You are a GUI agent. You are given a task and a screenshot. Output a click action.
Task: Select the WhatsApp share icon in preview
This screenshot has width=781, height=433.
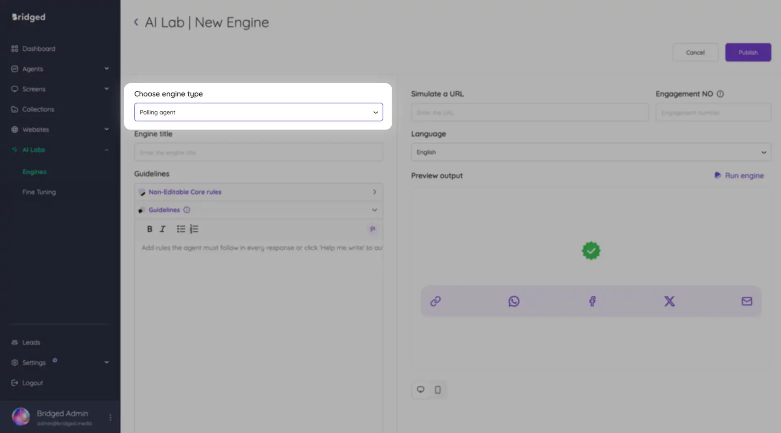(x=513, y=301)
